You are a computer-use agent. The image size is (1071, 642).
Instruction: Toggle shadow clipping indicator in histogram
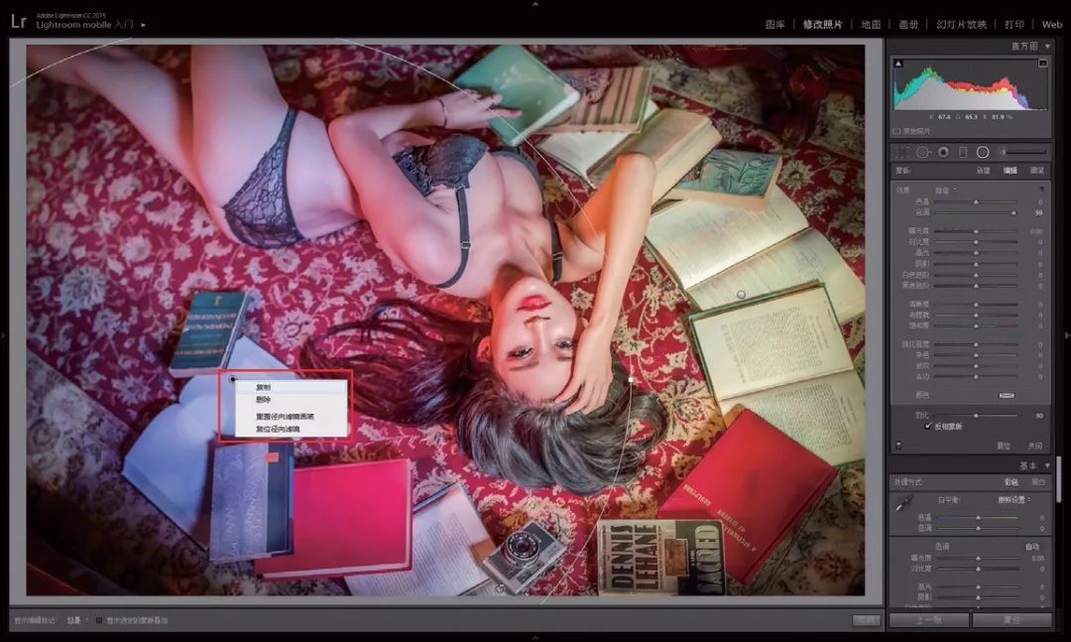898,64
